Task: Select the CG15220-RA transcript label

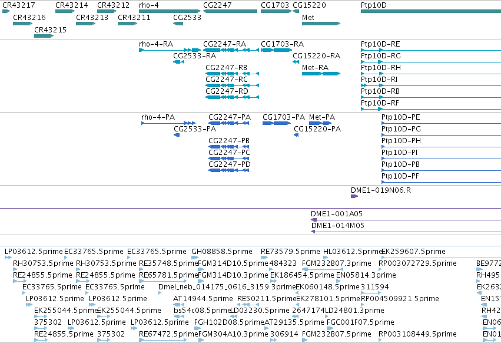Action: point(316,56)
